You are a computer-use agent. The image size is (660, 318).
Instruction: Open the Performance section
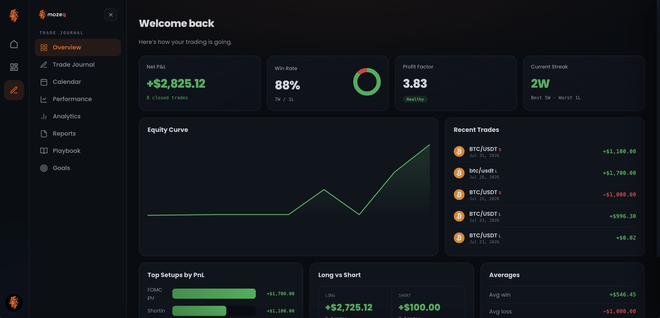[x=78, y=99]
